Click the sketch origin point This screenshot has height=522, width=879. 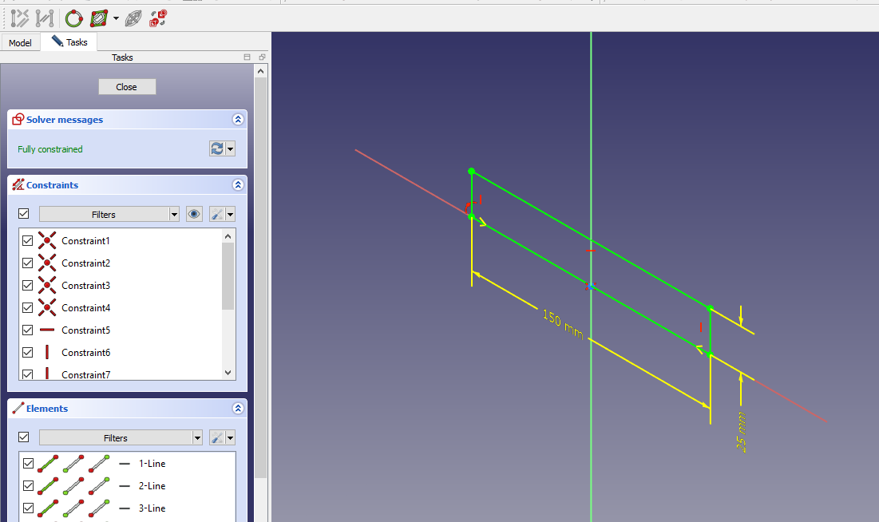(x=590, y=287)
